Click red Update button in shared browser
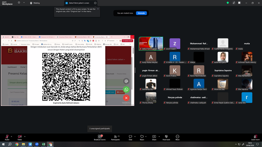 (x=127, y=41)
